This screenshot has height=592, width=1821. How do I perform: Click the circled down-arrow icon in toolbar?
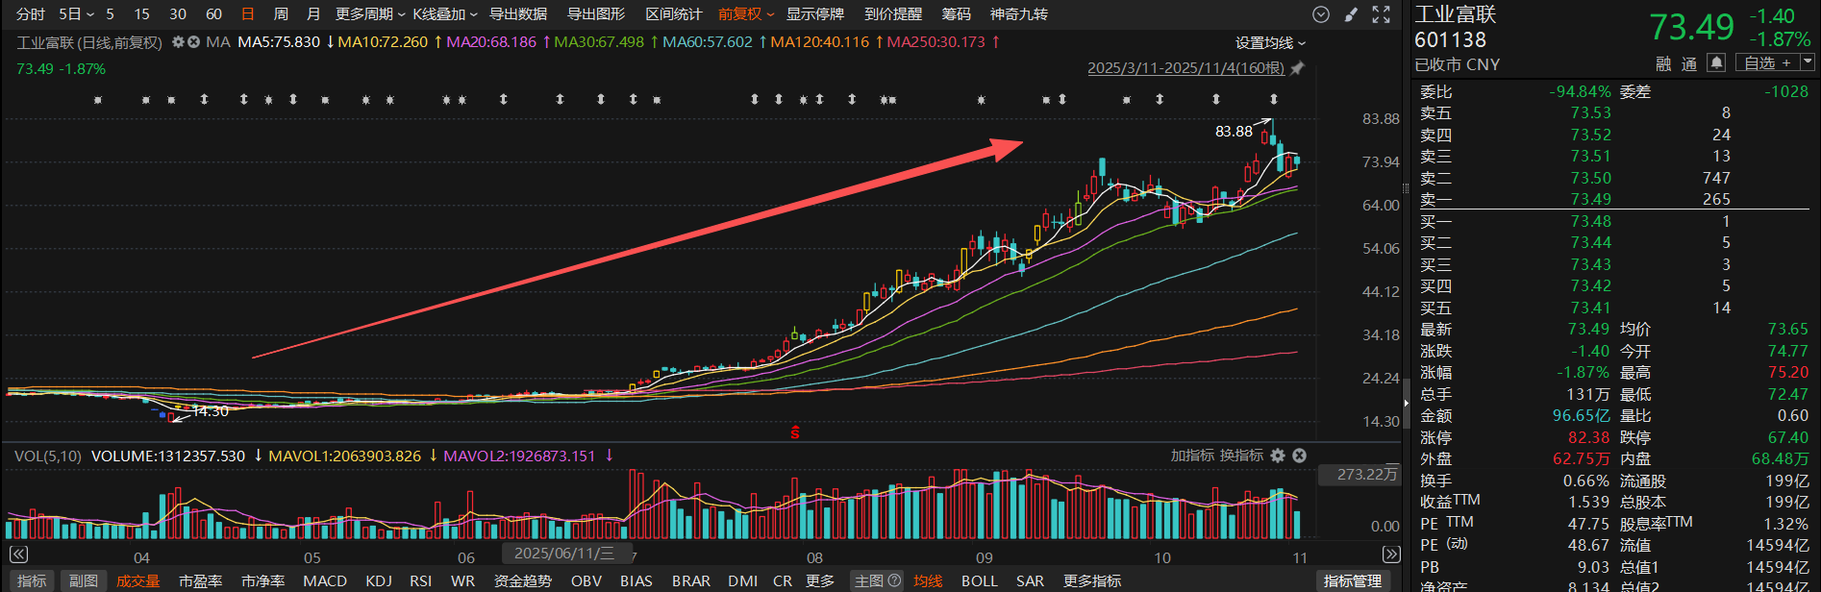[1321, 14]
